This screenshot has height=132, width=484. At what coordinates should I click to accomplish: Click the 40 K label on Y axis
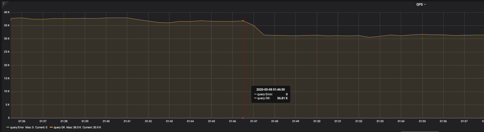click(7, 12)
